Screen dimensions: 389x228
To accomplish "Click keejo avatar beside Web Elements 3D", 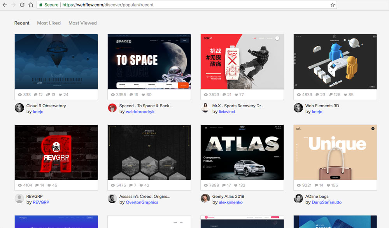I will point(298,108).
